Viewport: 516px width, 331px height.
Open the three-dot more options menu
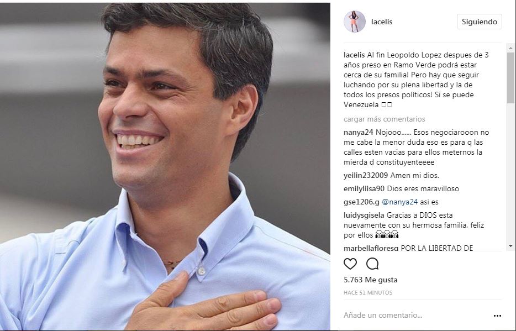click(x=497, y=316)
